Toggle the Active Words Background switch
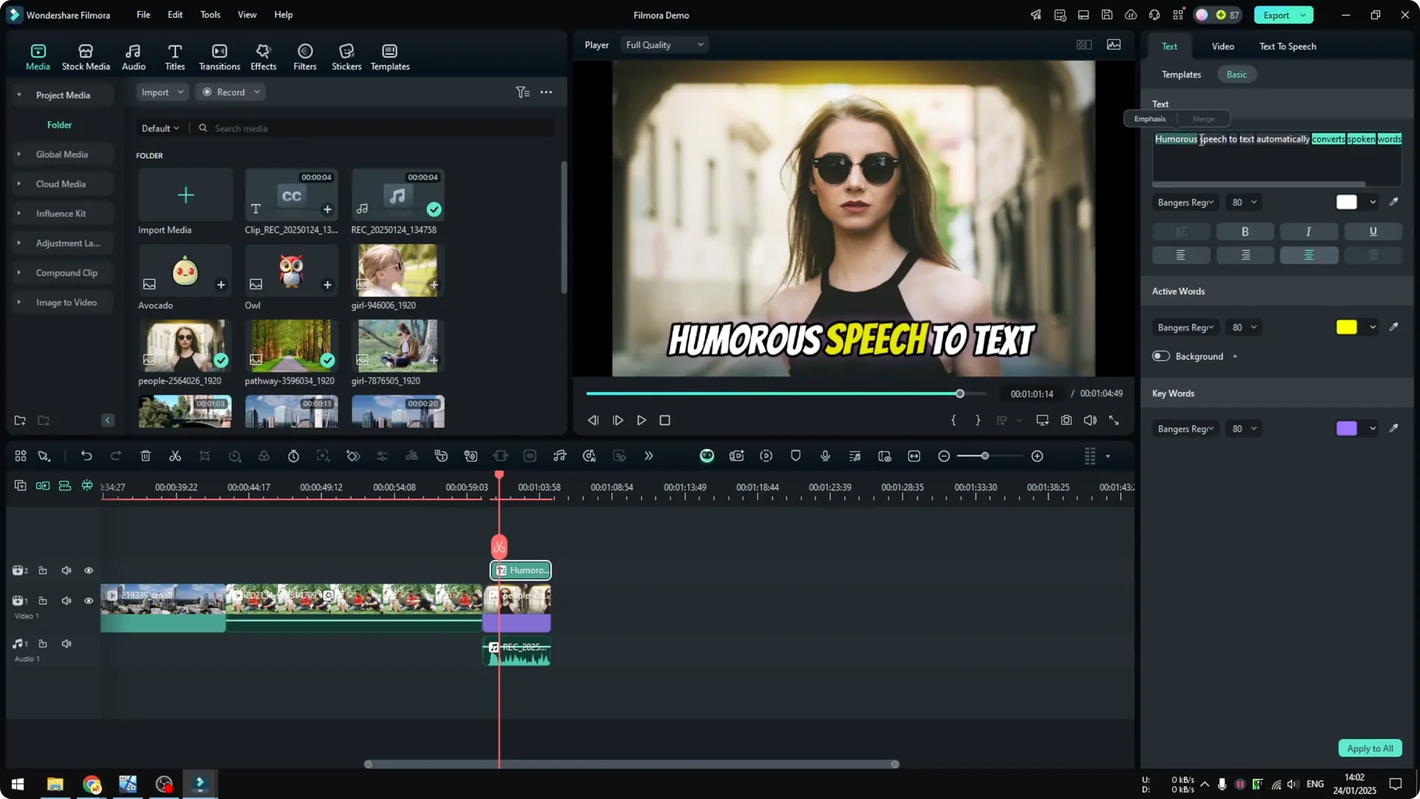This screenshot has width=1420, height=799. [1161, 357]
